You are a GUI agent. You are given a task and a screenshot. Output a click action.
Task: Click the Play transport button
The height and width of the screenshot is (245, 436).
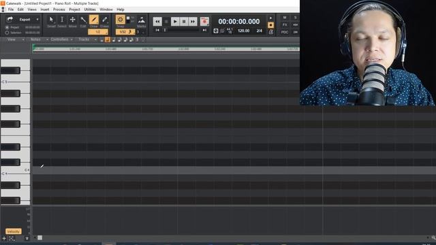tap(175, 21)
